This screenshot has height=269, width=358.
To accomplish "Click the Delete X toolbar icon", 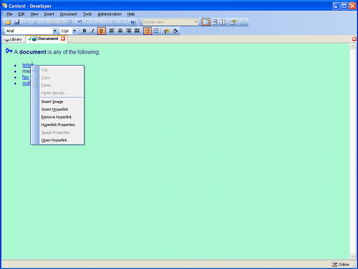I will tap(61, 22).
